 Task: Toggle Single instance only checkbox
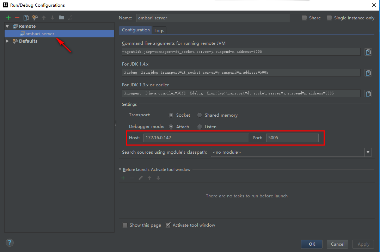click(329, 18)
